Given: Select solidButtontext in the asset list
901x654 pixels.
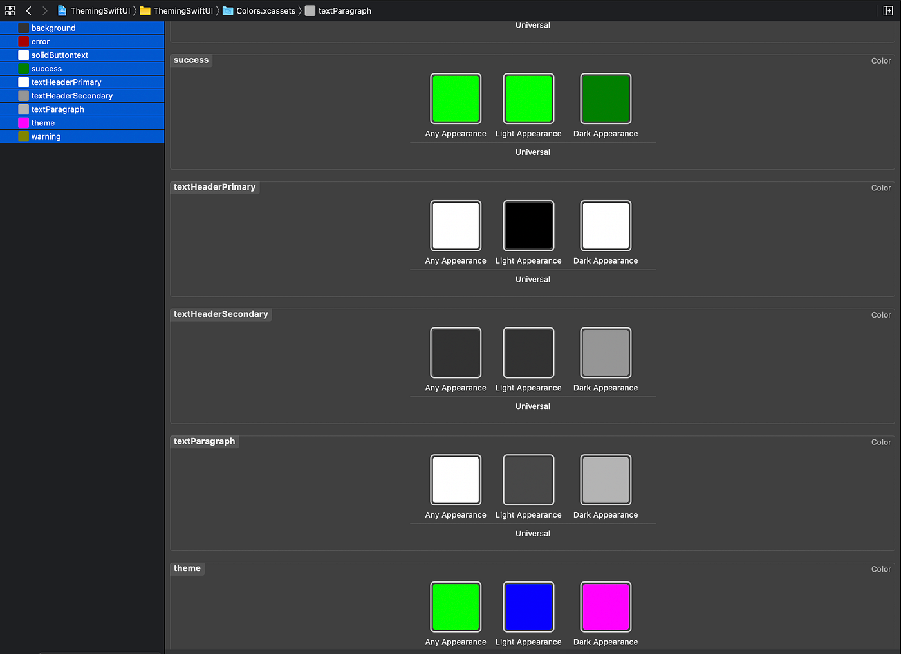Looking at the screenshot, I should point(82,55).
